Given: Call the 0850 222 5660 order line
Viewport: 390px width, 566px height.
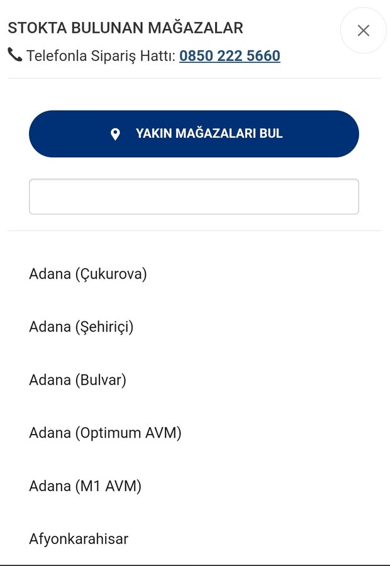Looking at the screenshot, I should pyautogui.click(x=230, y=56).
